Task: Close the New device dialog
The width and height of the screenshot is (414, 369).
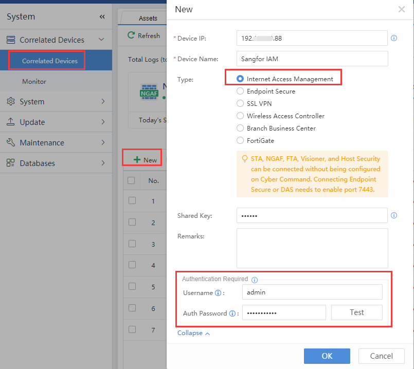Action: coord(402,9)
